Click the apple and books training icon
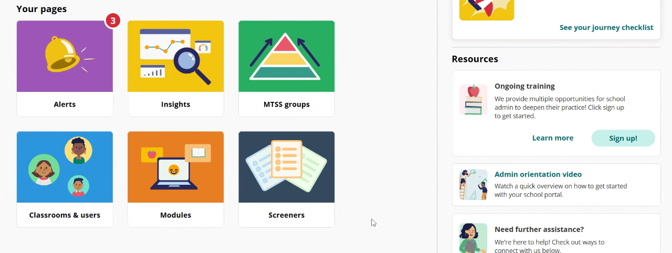The image size is (672, 253). click(473, 100)
